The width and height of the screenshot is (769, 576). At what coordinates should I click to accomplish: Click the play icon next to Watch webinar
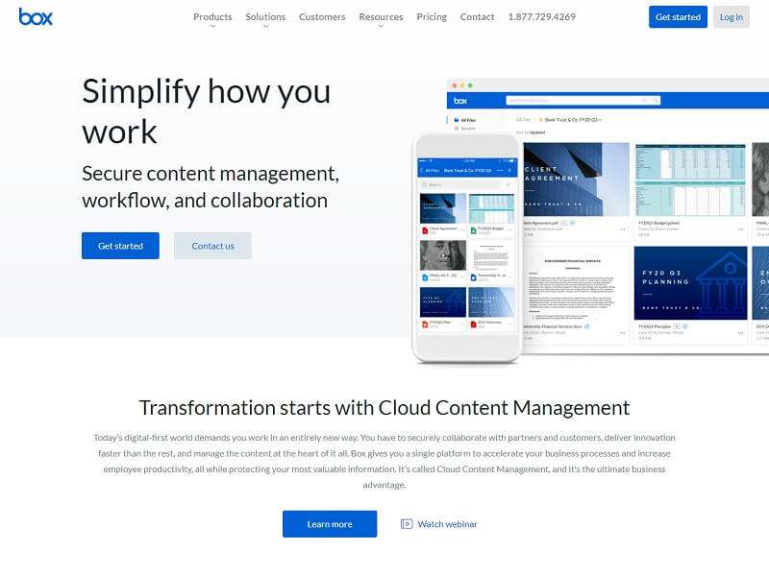pyautogui.click(x=405, y=523)
